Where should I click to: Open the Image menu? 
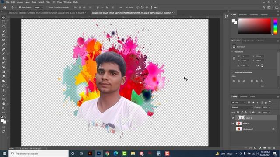(20, 2)
